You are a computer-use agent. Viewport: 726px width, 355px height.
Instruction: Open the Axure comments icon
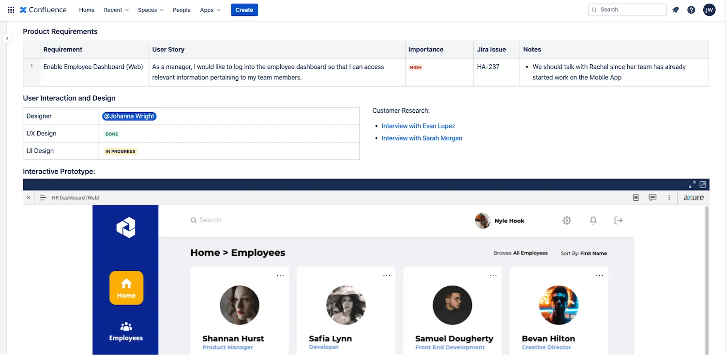(x=652, y=198)
